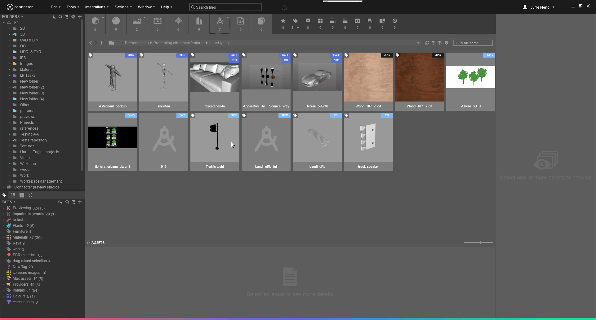The image size is (596, 320).
Task: Open search in the Folders panel
Action: click(x=60, y=17)
